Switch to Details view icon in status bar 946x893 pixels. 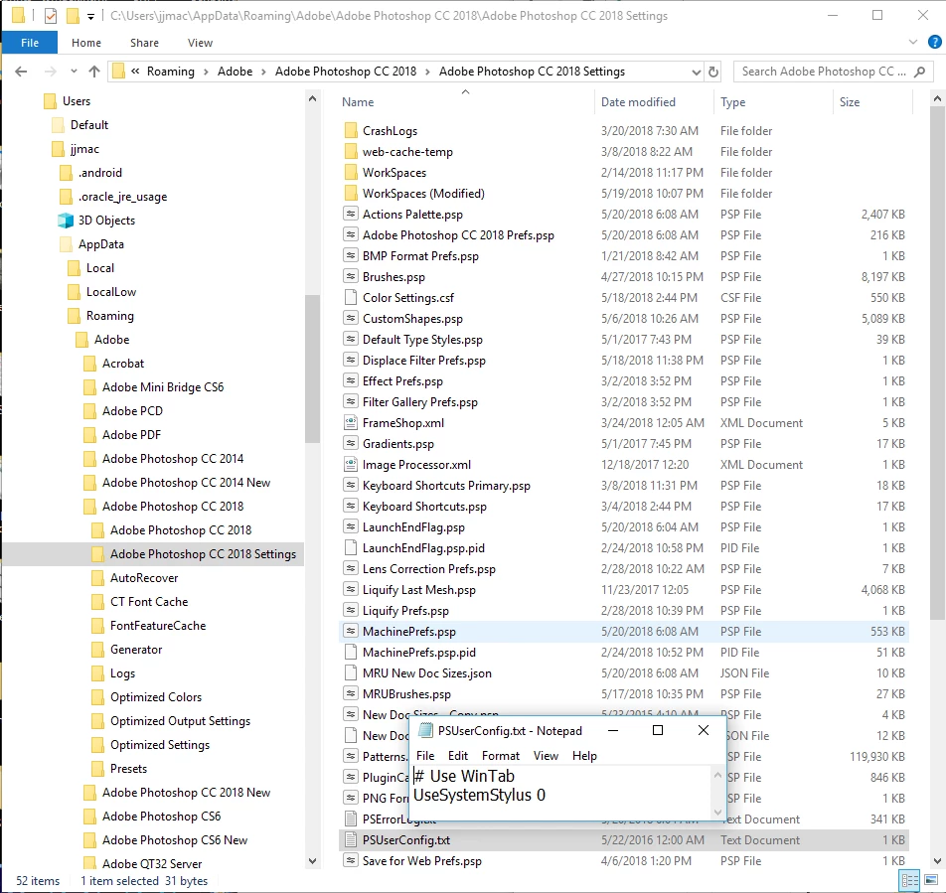[910, 880]
